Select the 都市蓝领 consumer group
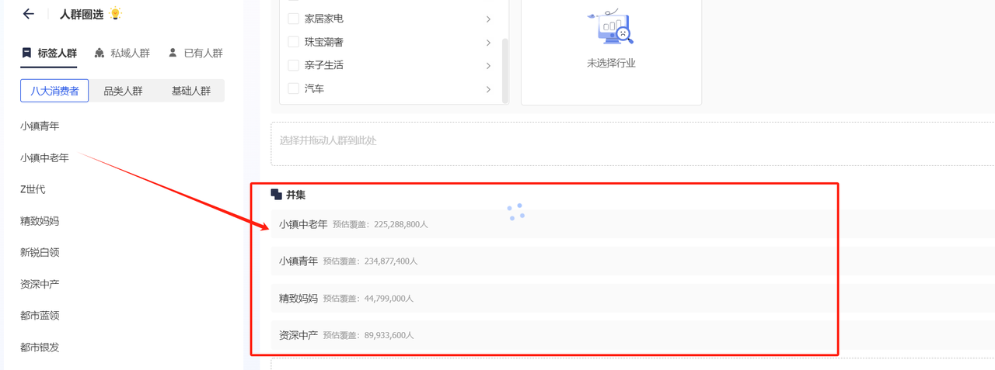 point(40,316)
